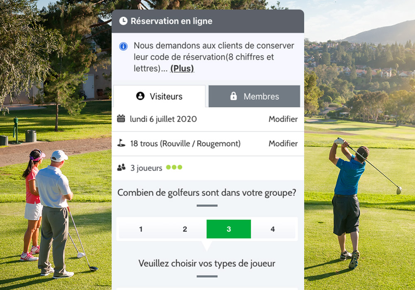Choose 4 golfers for the group
Image resolution: width=415 pixels, height=290 pixels.
coord(273,229)
